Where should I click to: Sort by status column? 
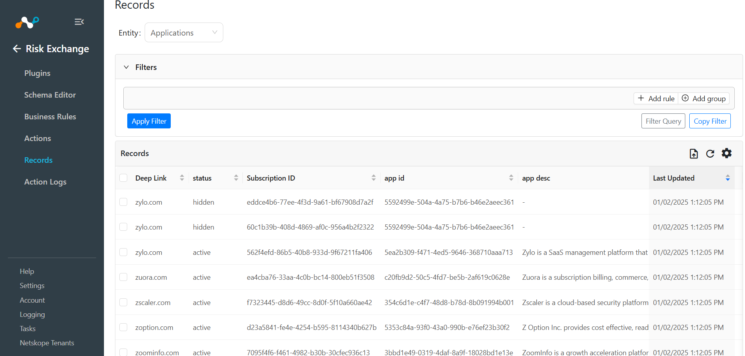pos(236,178)
